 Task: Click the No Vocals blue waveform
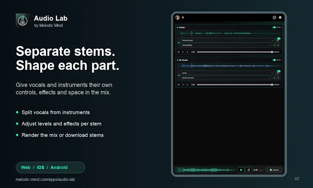(228, 66)
